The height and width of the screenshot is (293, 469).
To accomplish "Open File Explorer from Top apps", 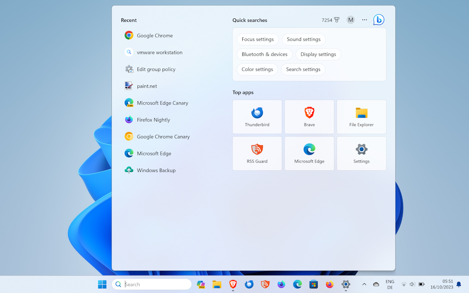I will click(x=361, y=116).
